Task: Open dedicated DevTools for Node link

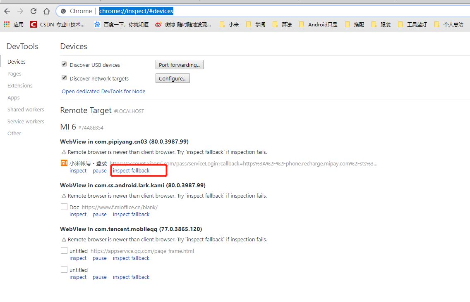Action: (103, 91)
